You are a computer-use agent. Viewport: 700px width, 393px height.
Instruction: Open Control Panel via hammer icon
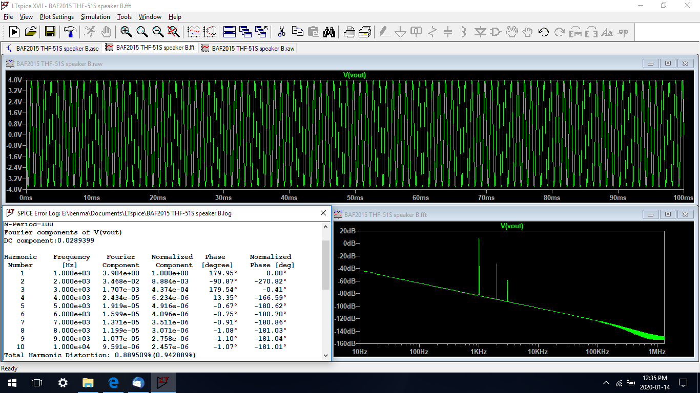(70, 32)
